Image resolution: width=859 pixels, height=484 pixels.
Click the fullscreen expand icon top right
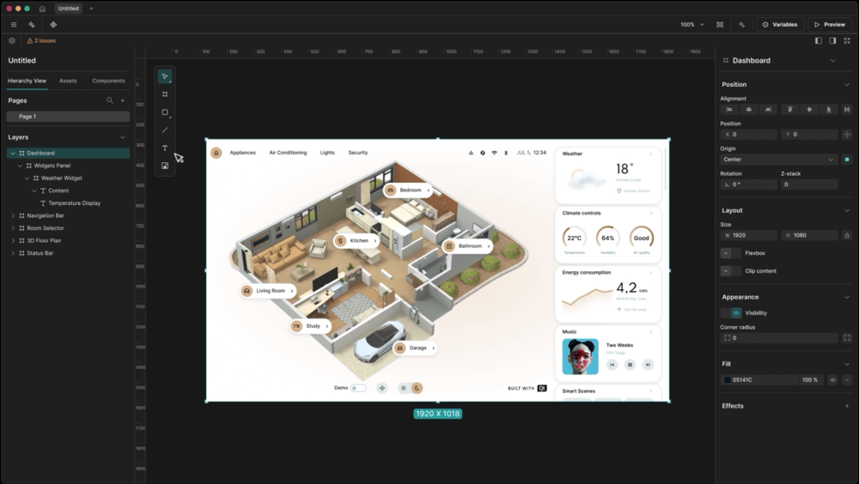(847, 40)
